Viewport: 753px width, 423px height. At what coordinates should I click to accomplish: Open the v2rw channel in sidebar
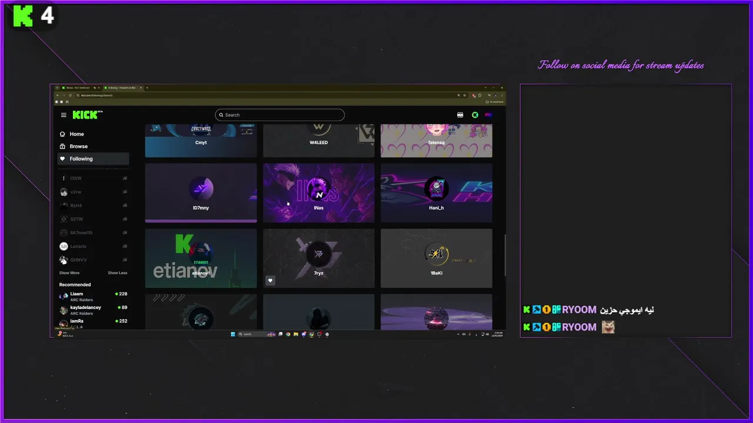tap(94, 192)
